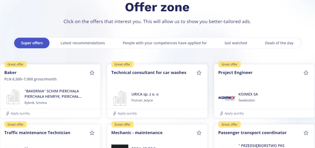
Task: Click the KOIMEX company logo
Action: pyautogui.click(x=227, y=98)
